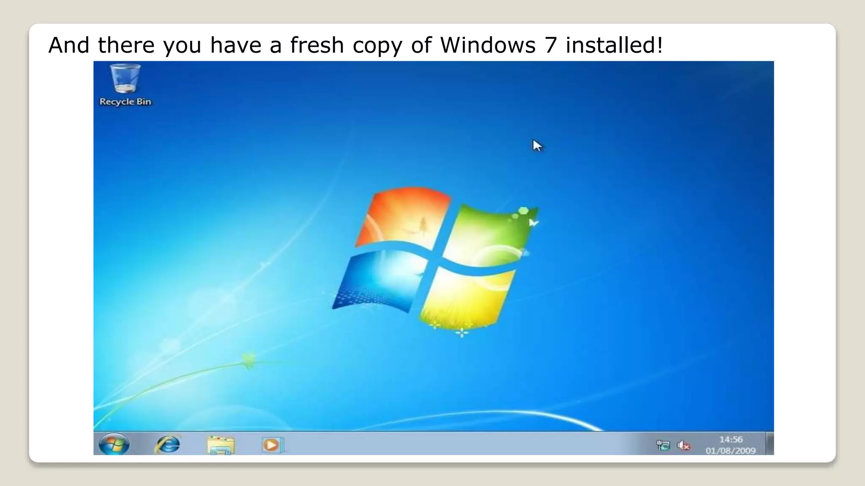The image size is (865, 486).
Task: Click the Show desktop button at taskbar end
Action: point(770,443)
